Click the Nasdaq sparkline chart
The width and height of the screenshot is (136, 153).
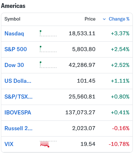point(48,34)
